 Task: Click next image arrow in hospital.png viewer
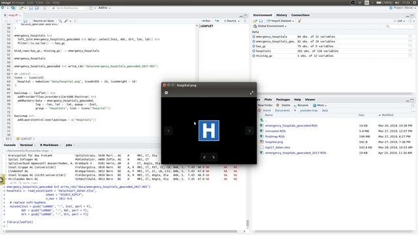click(249, 131)
